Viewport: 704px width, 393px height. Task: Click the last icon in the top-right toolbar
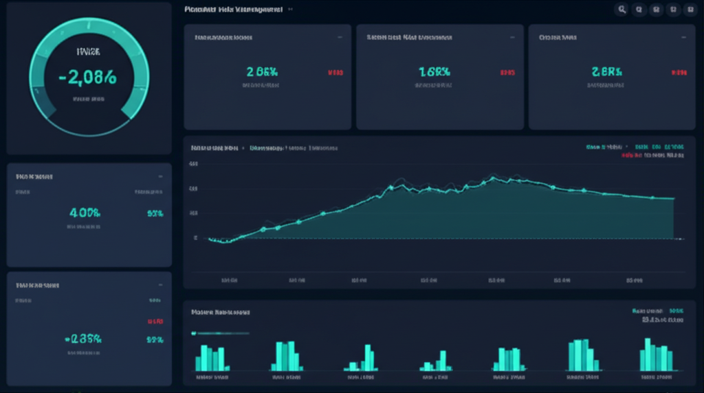coord(690,10)
